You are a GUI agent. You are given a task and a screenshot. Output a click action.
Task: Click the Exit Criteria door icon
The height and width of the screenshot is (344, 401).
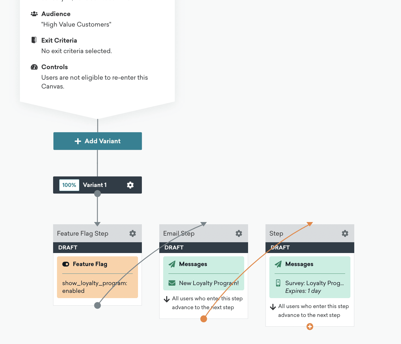click(x=34, y=40)
